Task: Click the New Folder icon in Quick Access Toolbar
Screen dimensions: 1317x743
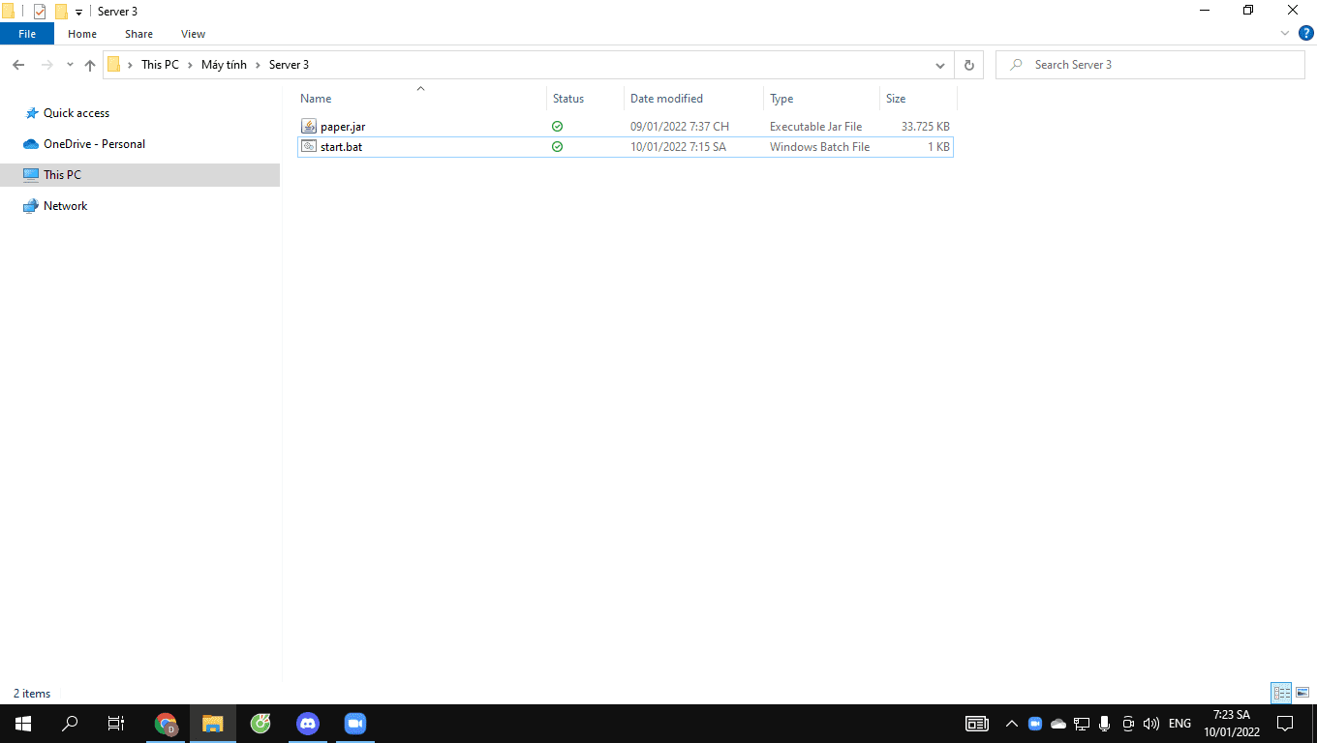Action: click(60, 11)
